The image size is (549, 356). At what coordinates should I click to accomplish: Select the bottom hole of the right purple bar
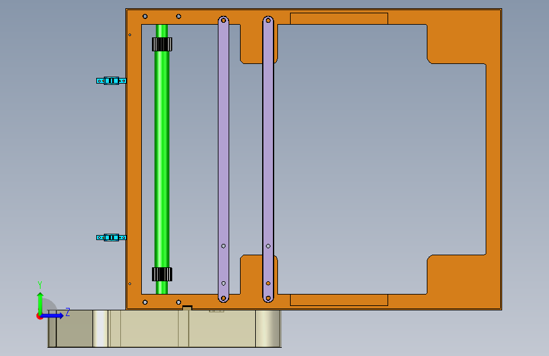point(268,298)
